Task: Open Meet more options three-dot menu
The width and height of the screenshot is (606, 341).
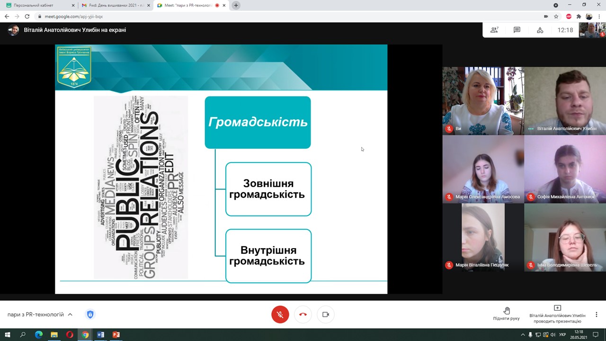Action: (x=597, y=314)
